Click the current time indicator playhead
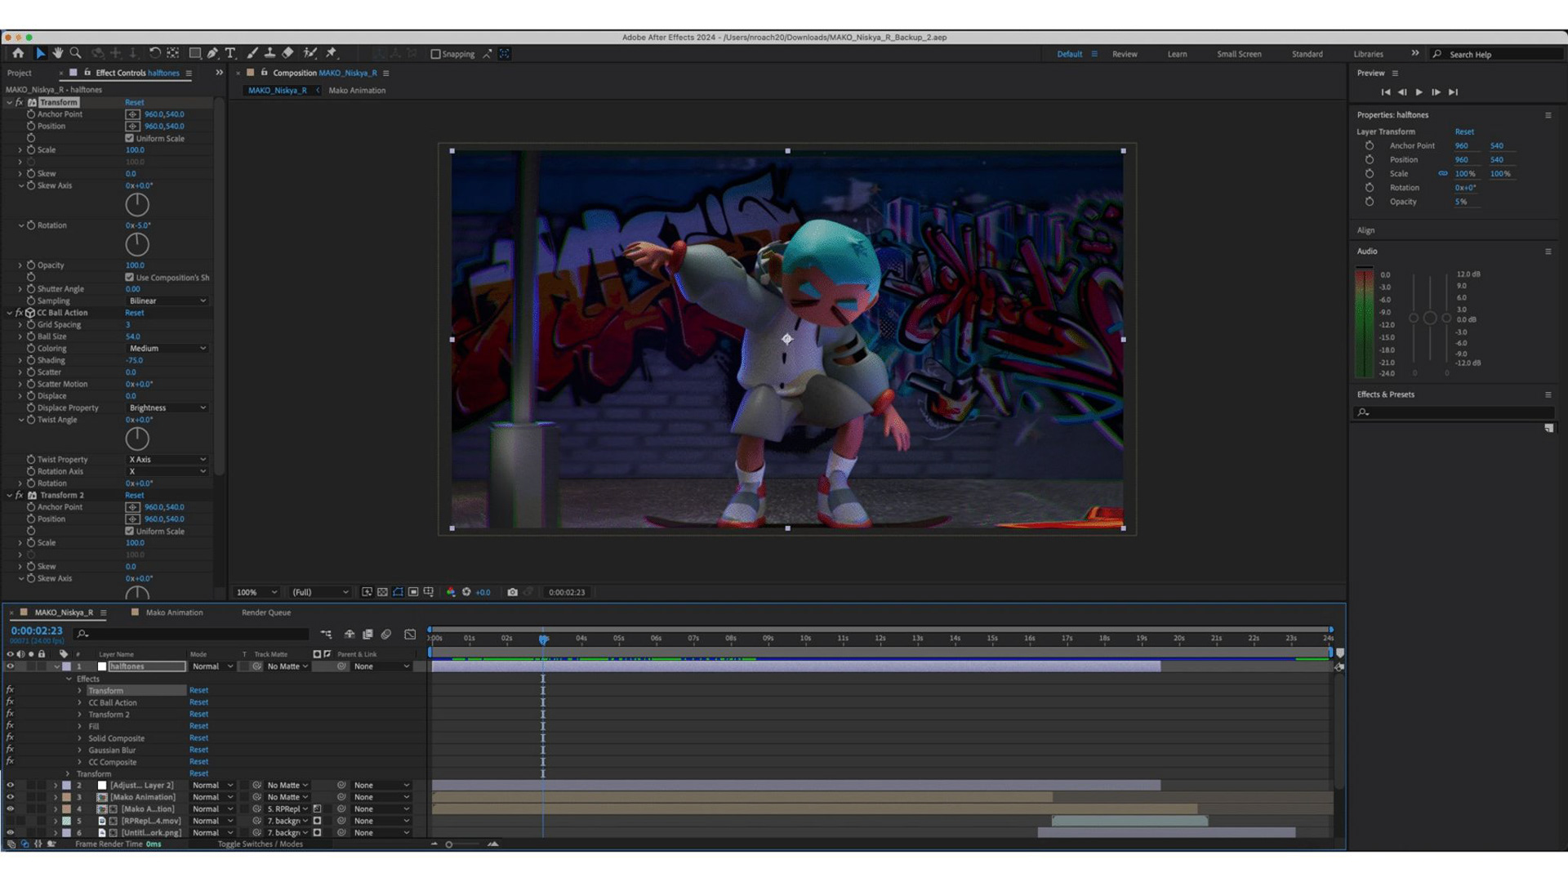This screenshot has width=1568, height=882. coord(544,639)
